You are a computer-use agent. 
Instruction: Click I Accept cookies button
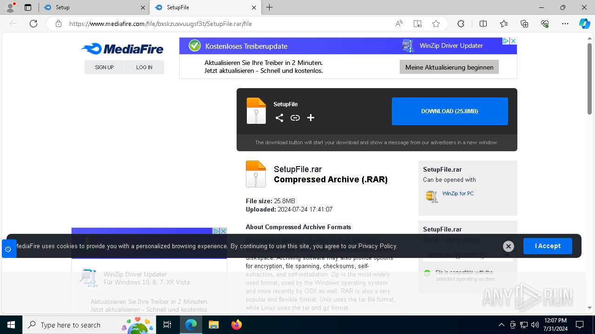point(548,246)
